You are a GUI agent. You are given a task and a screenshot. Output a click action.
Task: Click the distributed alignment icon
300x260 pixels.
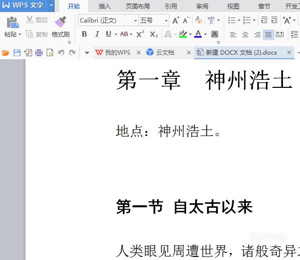click(279, 35)
